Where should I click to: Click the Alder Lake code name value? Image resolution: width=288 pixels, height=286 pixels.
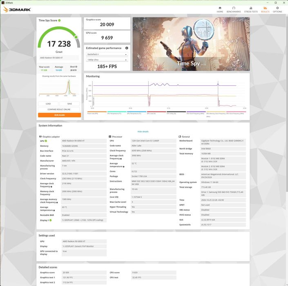154,146
